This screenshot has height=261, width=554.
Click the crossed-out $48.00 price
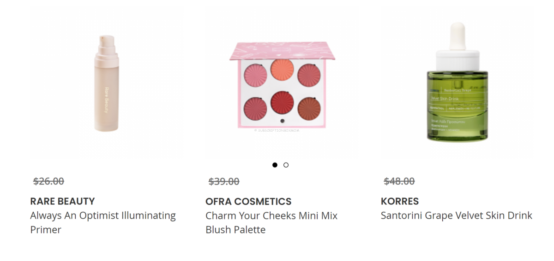click(399, 181)
